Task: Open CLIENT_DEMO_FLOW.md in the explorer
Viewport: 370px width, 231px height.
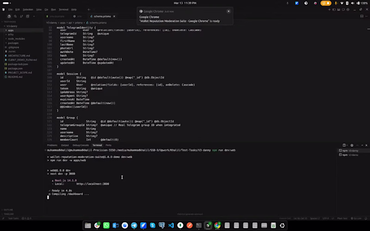Action: coord(22,60)
